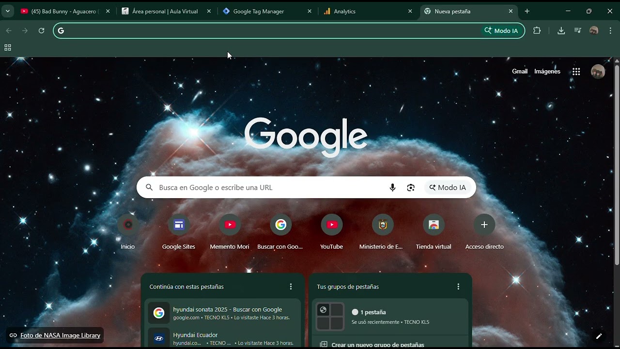Viewport: 620px width, 349px height.
Task: Switch to Área personal Aula Virtual tab
Action: tap(165, 11)
